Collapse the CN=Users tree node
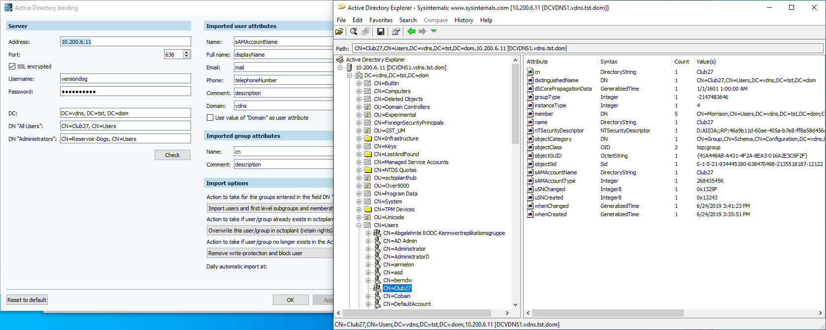This screenshot has height=330, width=826. 359,225
